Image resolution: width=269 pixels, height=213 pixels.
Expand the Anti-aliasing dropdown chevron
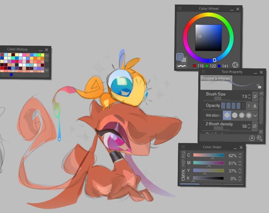point(255,115)
